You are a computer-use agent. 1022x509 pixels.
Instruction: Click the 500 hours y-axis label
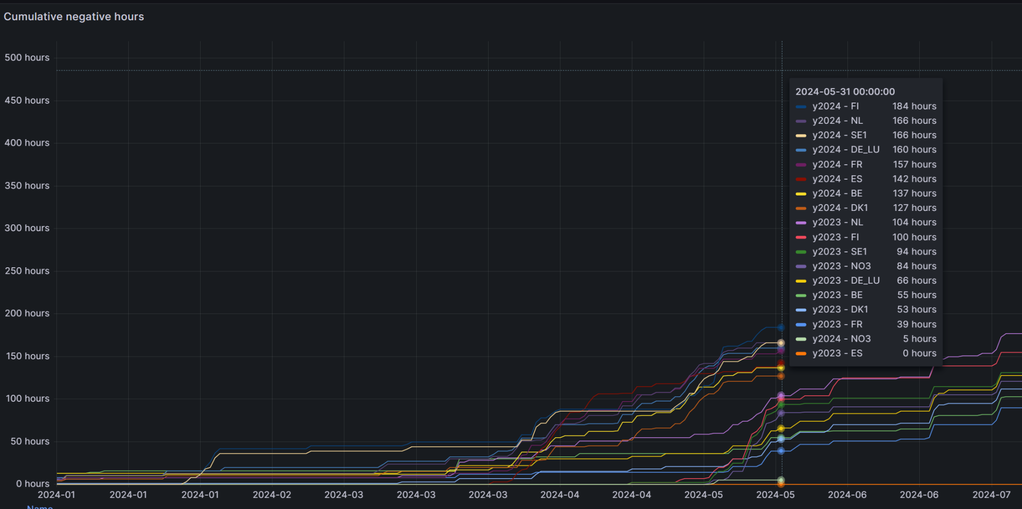[27, 57]
